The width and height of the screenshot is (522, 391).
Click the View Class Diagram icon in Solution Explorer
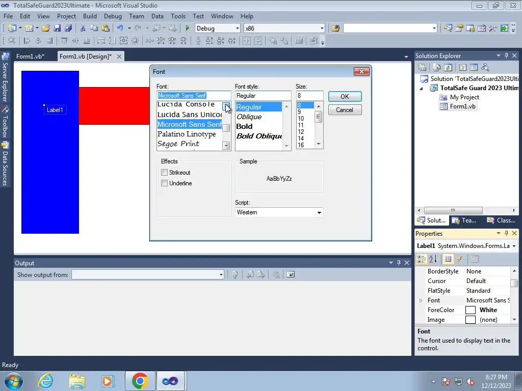click(x=485, y=68)
